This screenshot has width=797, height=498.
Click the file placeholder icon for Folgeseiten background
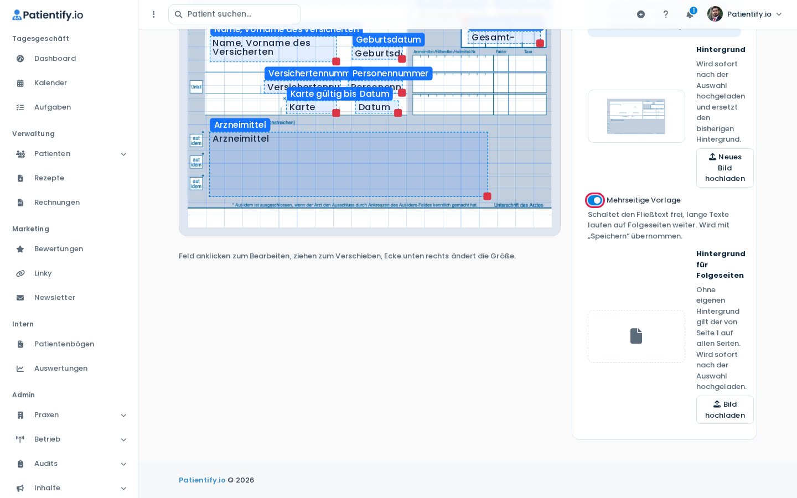click(x=636, y=336)
